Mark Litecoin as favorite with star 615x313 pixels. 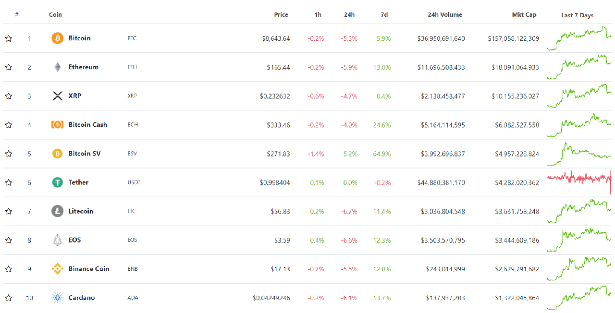(x=9, y=211)
